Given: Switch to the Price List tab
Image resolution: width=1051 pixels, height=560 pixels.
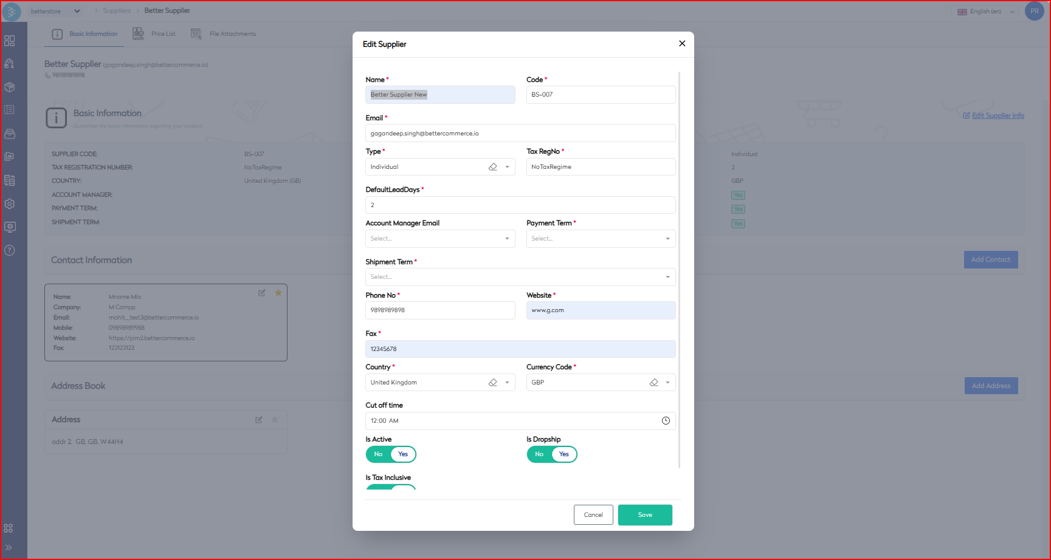Looking at the screenshot, I should [155, 34].
